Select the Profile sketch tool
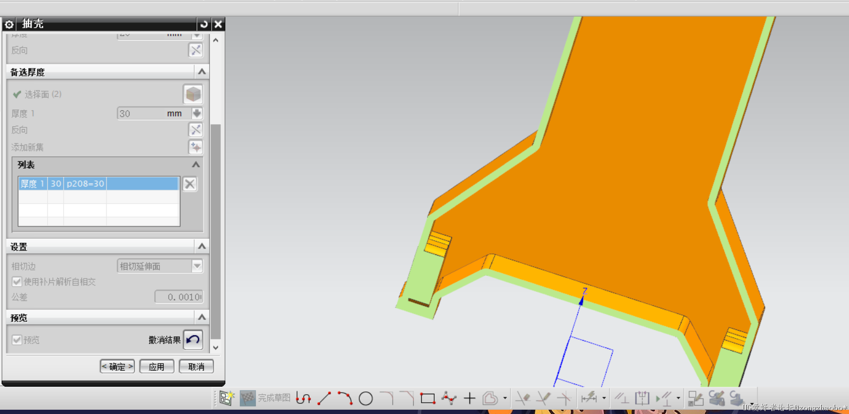 click(304, 398)
